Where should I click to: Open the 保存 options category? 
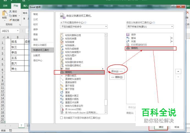click(42, 29)
